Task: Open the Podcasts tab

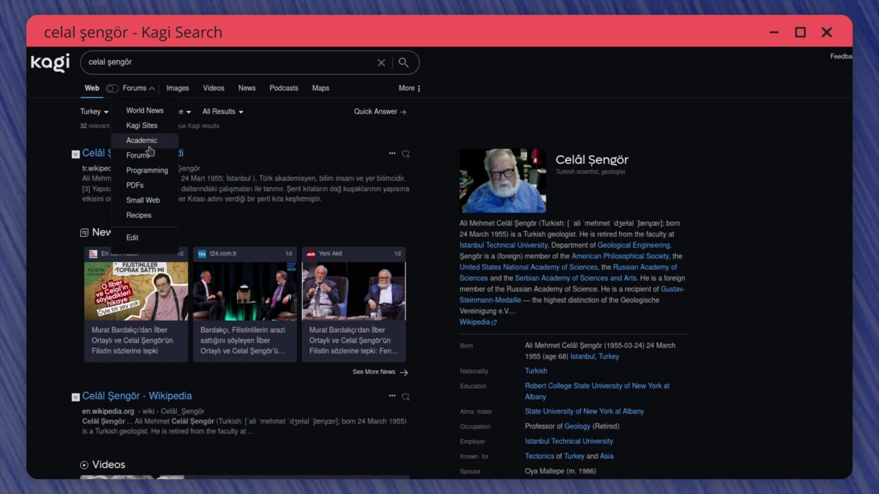Action: (284, 88)
